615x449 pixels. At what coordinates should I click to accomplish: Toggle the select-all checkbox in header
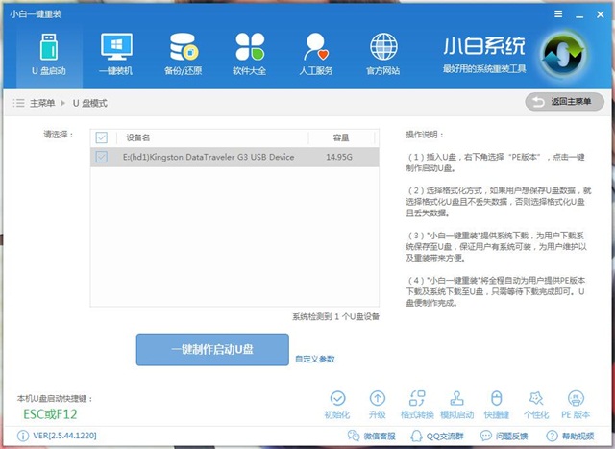point(102,137)
